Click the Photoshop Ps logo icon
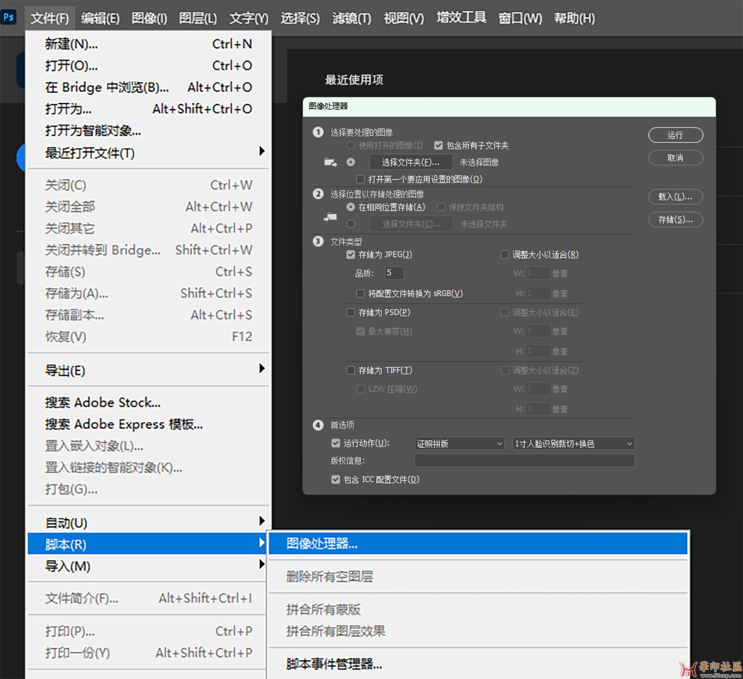743x679 pixels. 8,17
